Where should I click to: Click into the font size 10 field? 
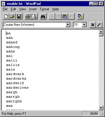(x=78, y=25)
